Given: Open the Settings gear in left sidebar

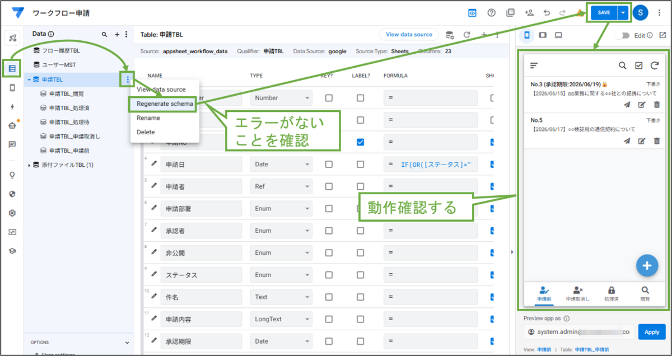Looking at the screenshot, I should pyautogui.click(x=12, y=213).
